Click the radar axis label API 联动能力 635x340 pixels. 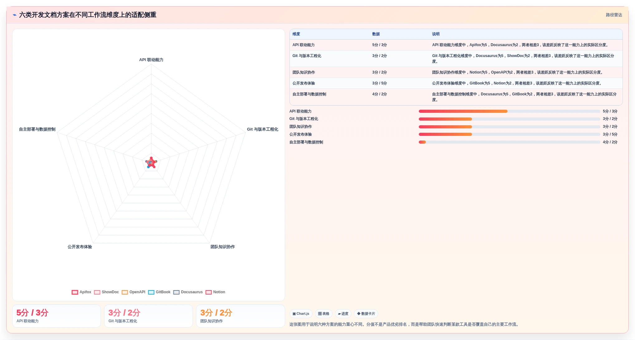coord(151,60)
